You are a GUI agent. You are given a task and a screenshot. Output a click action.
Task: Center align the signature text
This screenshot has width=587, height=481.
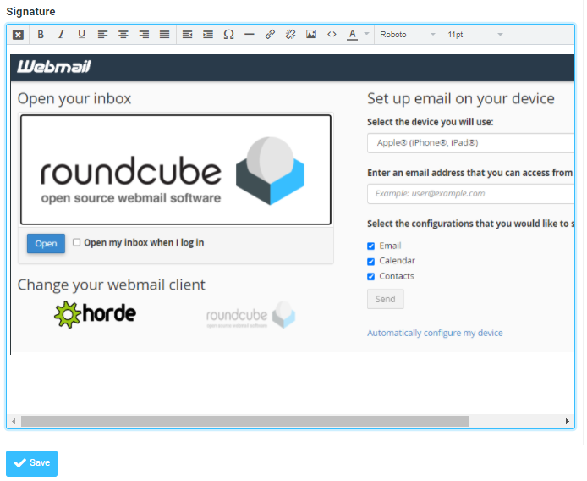[123, 35]
